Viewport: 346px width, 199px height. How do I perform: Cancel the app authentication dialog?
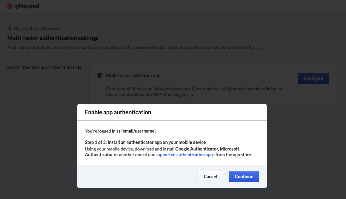[x=210, y=177]
